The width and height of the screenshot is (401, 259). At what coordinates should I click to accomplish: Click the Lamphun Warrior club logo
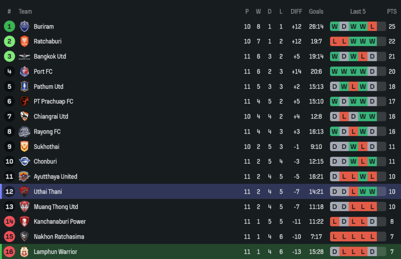24,252
